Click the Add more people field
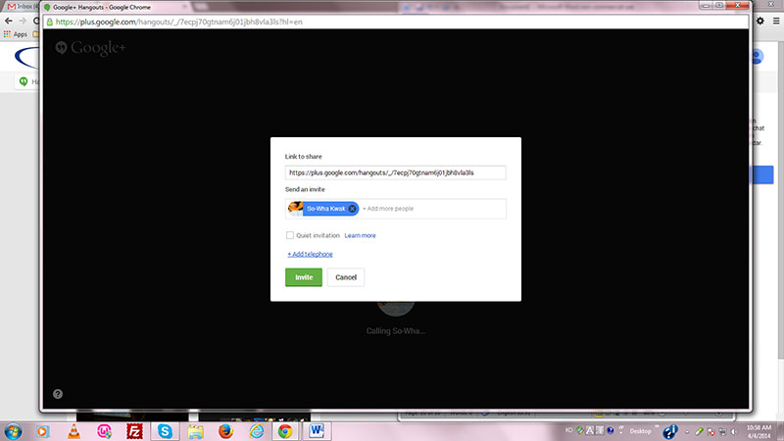The width and height of the screenshot is (784, 441). (431, 209)
